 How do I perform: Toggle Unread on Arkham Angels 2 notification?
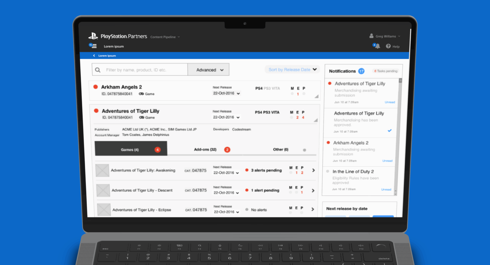coord(387,161)
